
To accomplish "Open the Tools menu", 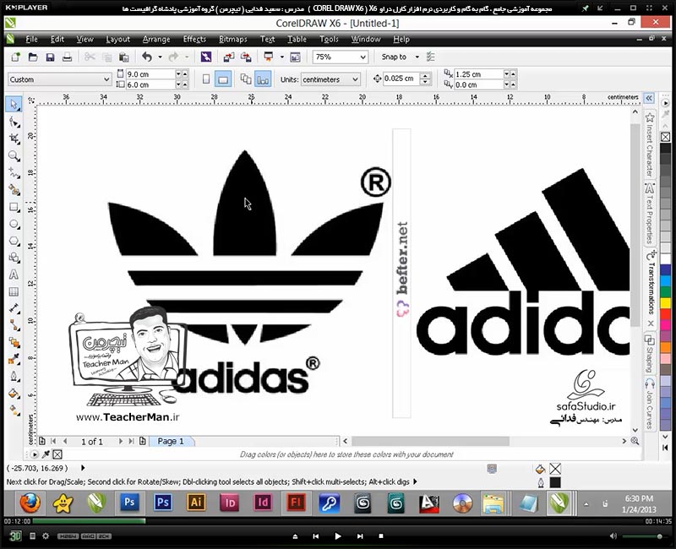I will (x=329, y=39).
